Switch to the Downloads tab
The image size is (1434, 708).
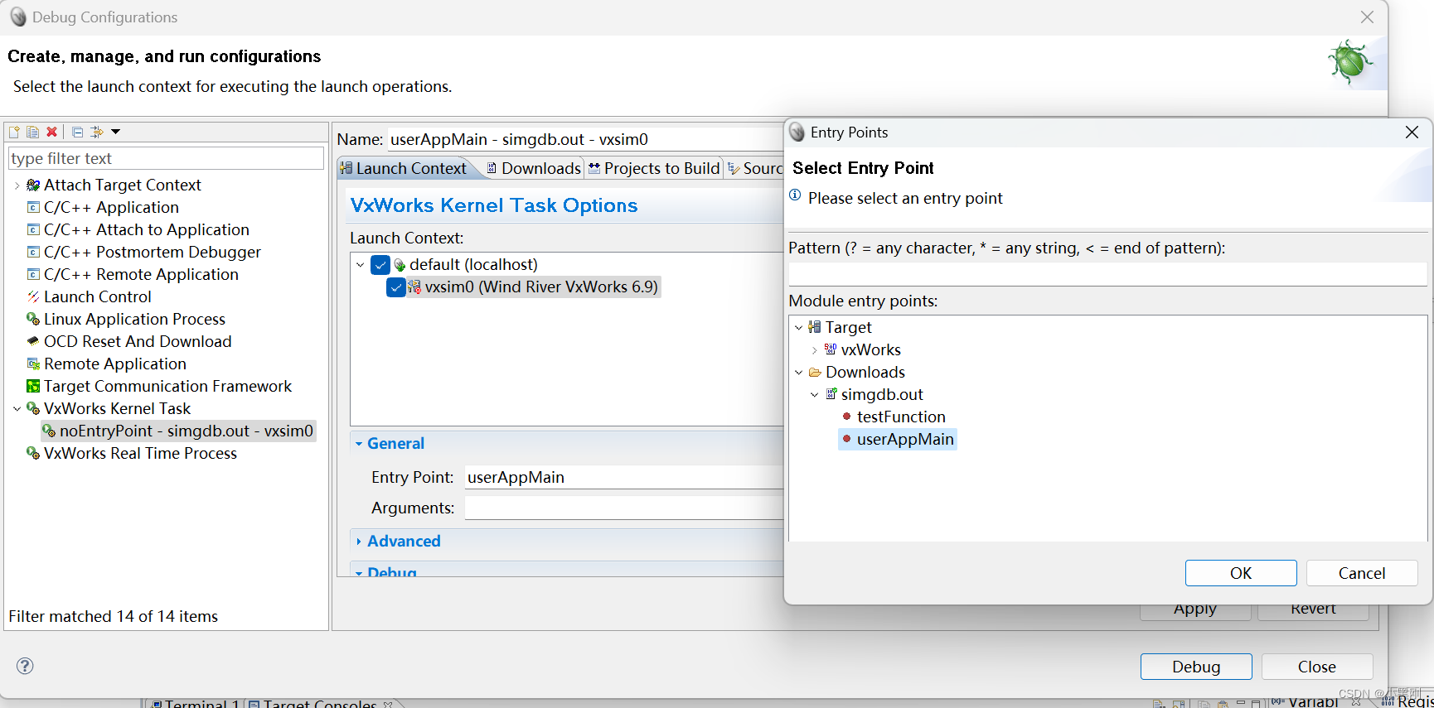point(533,168)
